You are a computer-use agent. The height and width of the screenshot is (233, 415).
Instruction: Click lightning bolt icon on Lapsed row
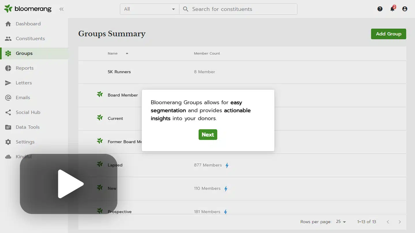227,165
